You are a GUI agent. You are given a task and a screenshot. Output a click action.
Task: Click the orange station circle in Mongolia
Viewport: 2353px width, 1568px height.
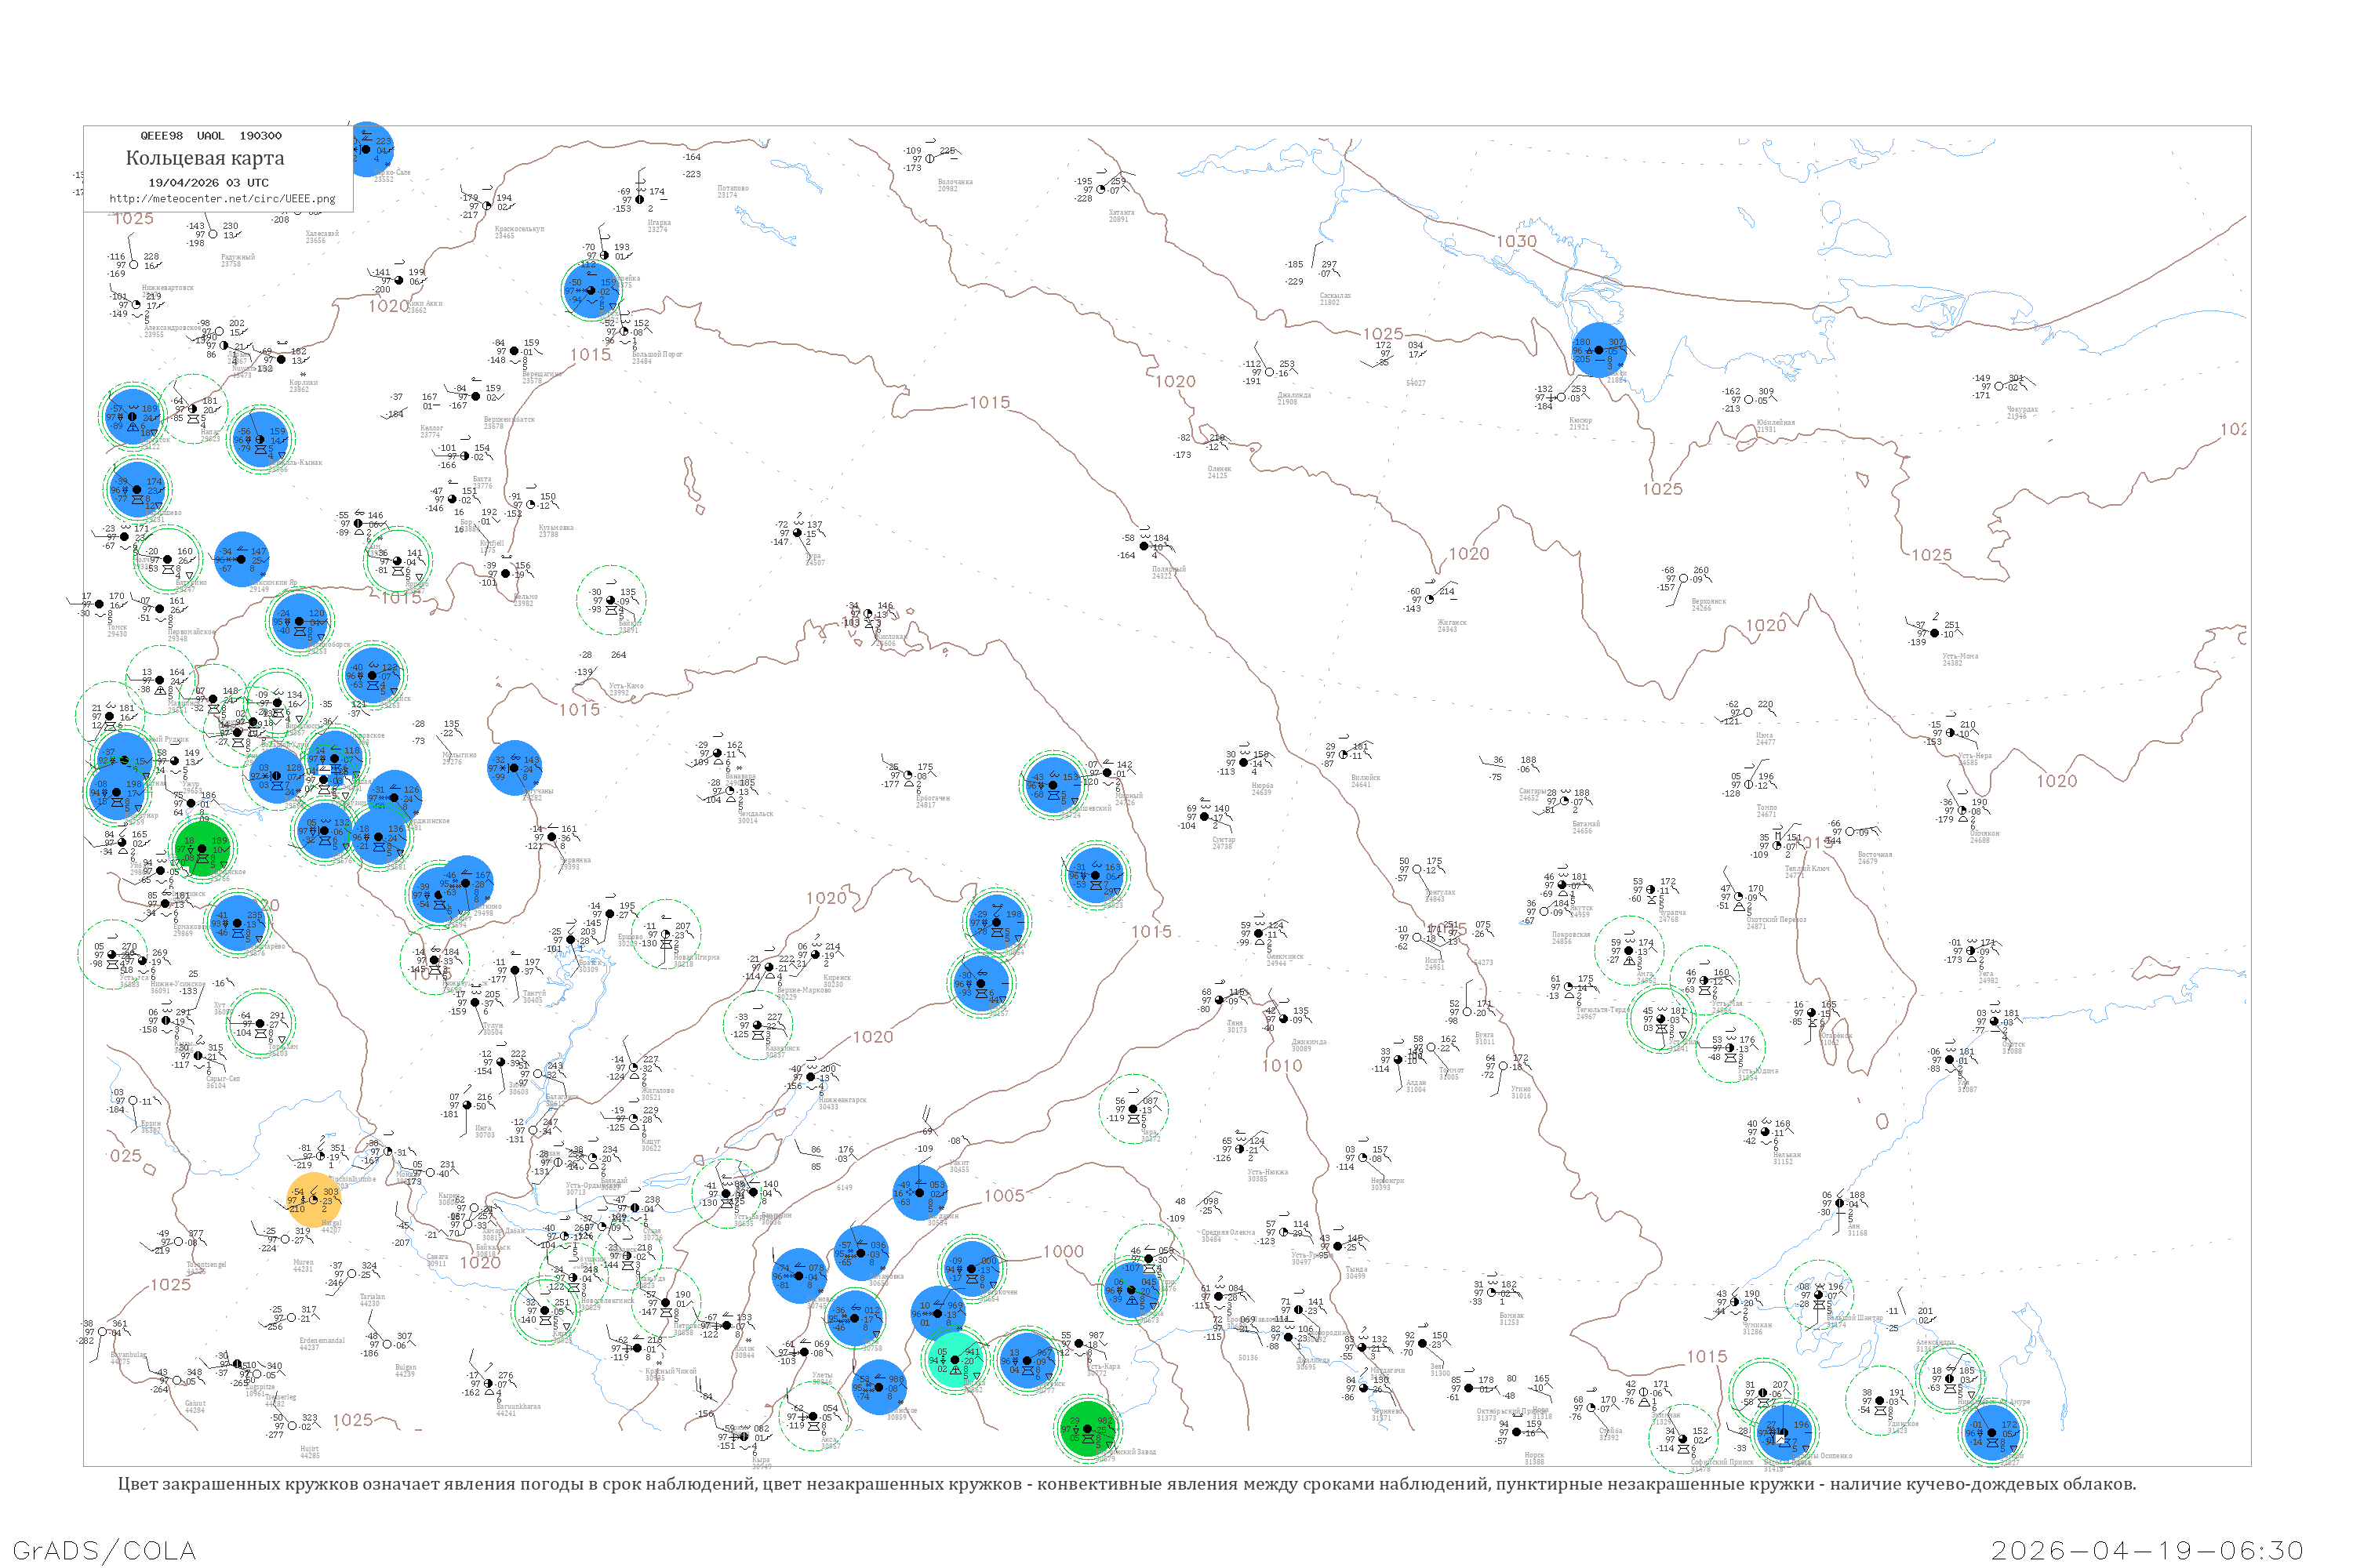pos(315,1199)
